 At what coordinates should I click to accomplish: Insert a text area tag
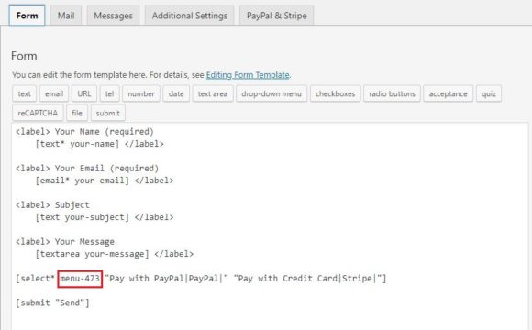[x=213, y=93]
